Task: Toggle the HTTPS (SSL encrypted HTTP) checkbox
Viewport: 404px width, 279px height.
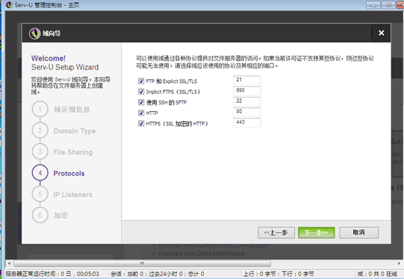Action: point(141,123)
